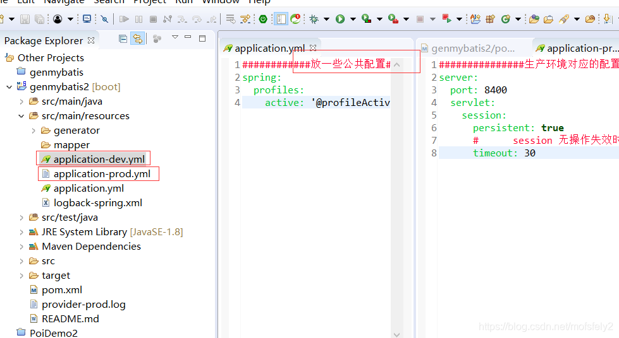The image size is (619, 338).
Task: Expand the generator folder
Action: pos(34,131)
